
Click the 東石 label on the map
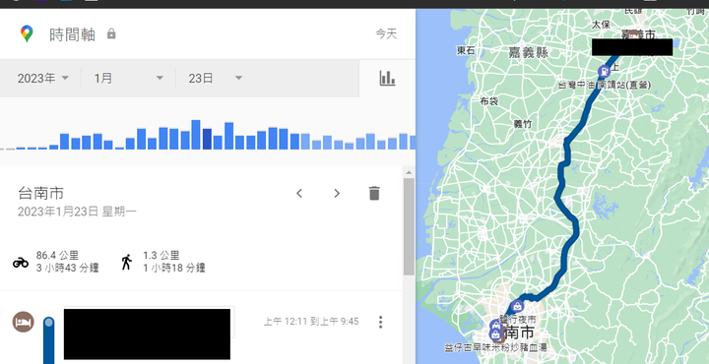point(465,50)
